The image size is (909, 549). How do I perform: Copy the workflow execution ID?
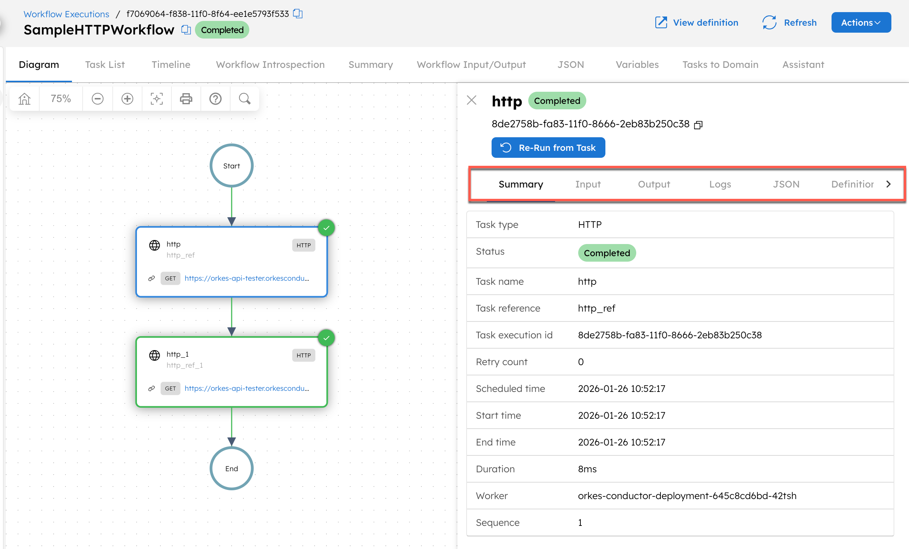[297, 14]
